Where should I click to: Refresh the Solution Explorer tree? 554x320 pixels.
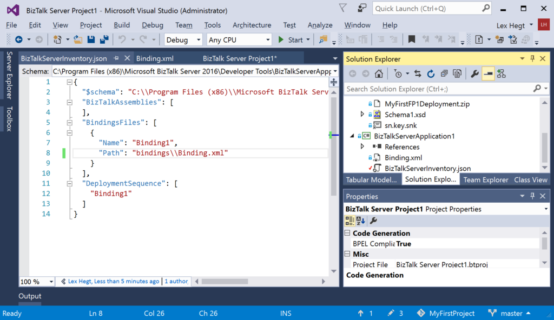[431, 74]
